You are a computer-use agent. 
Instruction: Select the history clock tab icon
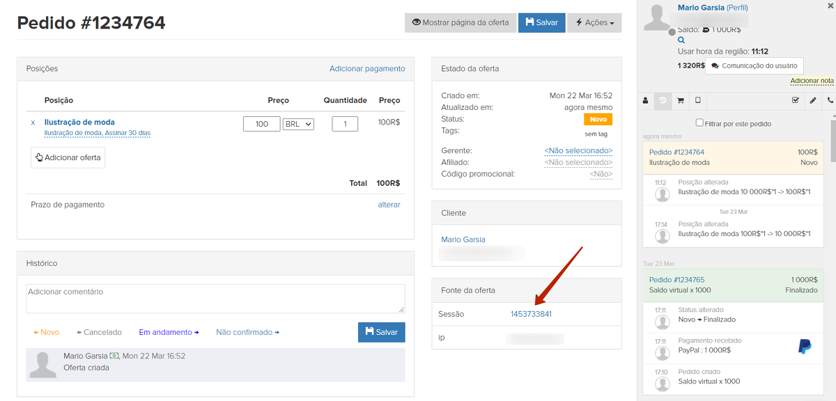[663, 100]
